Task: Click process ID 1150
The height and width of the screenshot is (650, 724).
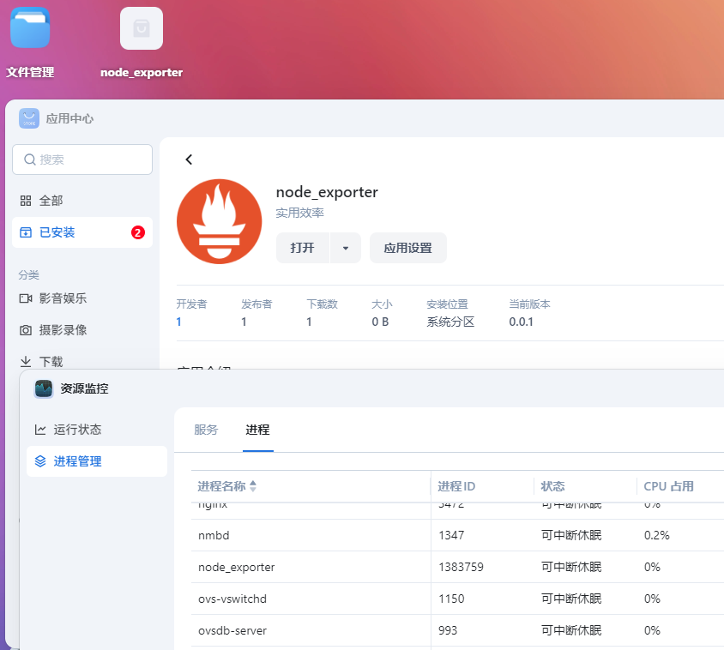Action: [451, 599]
